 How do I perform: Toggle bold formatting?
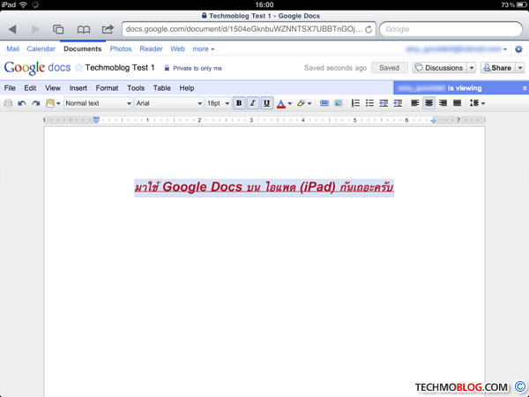239,103
